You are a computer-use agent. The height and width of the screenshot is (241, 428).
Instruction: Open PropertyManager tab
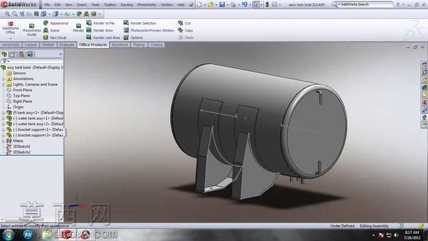(x=13, y=54)
